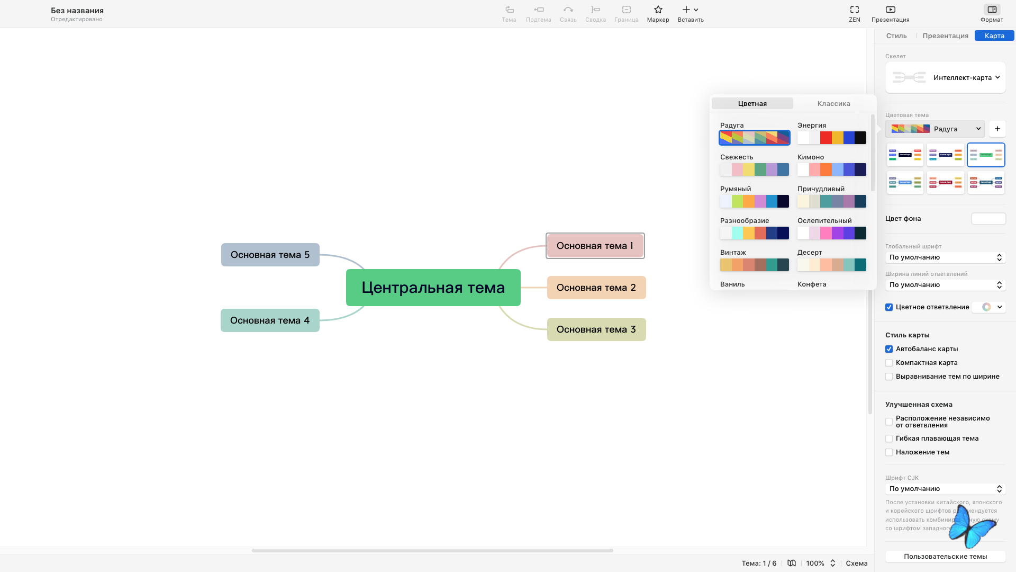Enter ZEN fullscreen mode
The image size is (1016, 572).
click(x=854, y=10)
